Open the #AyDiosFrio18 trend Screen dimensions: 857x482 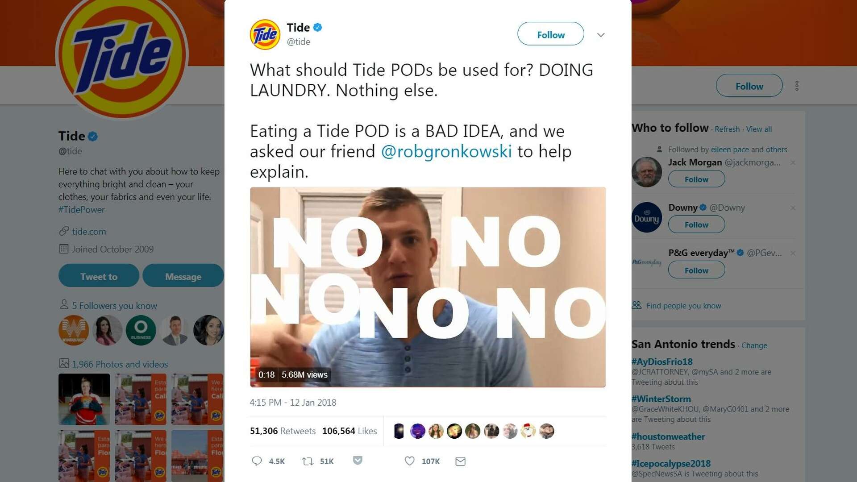pos(662,361)
